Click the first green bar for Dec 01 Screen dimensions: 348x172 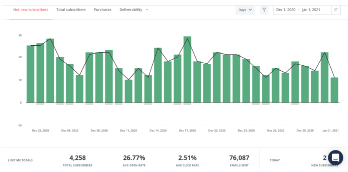tap(31, 74)
